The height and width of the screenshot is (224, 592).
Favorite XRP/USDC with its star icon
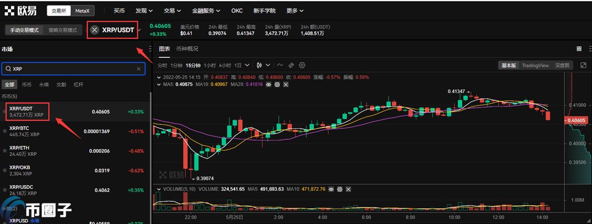(5, 190)
